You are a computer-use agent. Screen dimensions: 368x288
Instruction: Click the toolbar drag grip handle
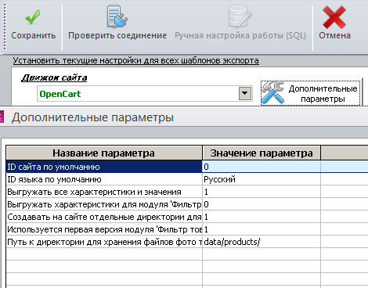coord(5,26)
